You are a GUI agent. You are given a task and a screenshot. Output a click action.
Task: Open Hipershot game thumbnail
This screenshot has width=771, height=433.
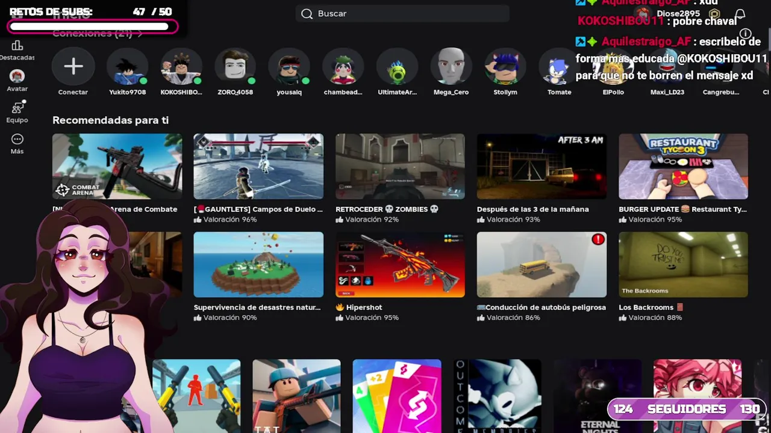tap(400, 265)
